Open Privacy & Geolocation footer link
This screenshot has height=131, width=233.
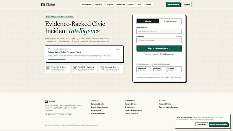click(133, 110)
